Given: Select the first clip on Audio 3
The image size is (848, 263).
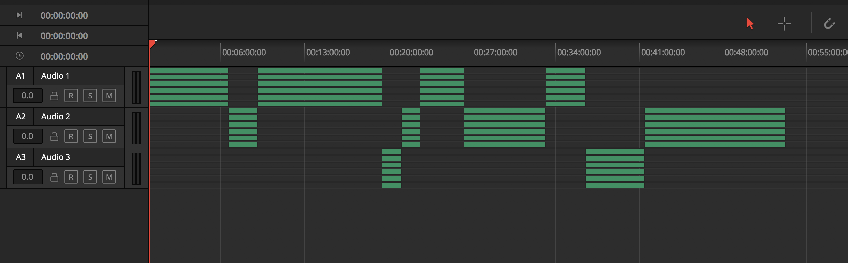Looking at the screenshot, I should [x=392, y=168].
